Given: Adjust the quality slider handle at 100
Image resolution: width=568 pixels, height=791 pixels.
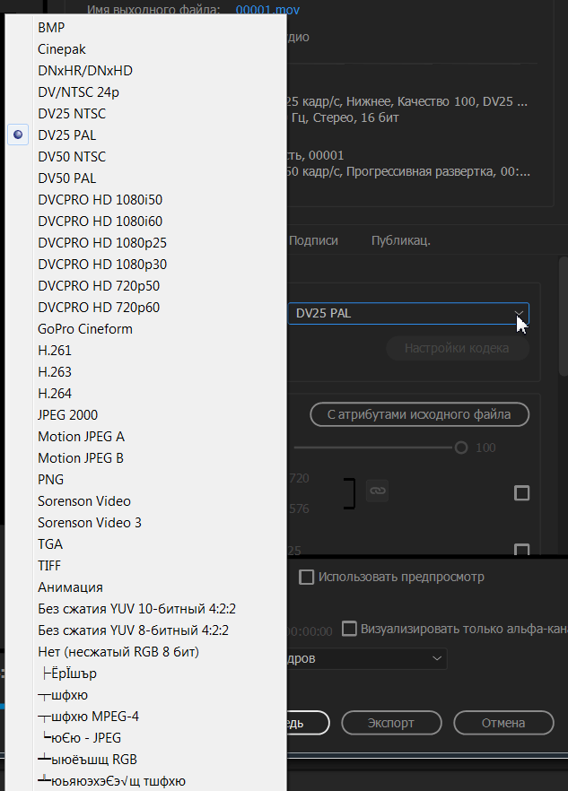Looking at the screenshot, I should pyautogui.click(x=461, y=448).
